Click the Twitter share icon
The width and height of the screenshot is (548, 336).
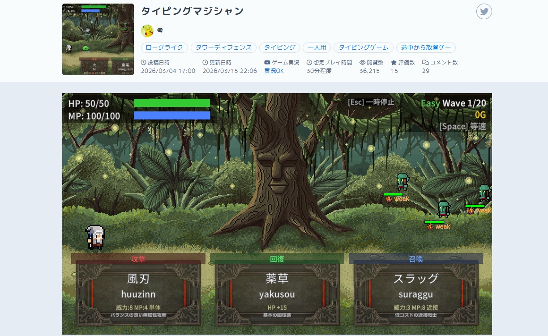tap(484, 12)
